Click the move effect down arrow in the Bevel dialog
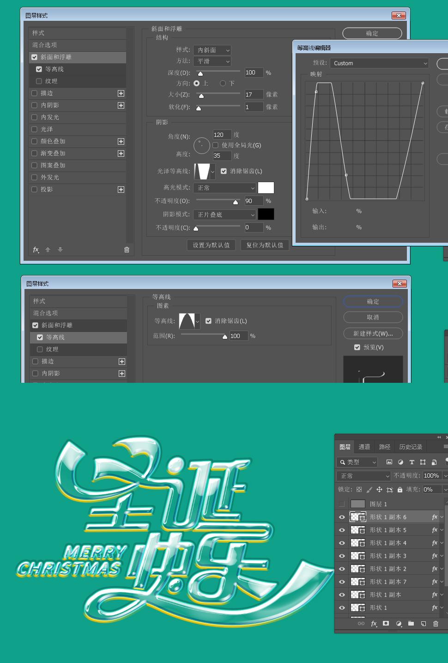 click(x=60, y=250)
